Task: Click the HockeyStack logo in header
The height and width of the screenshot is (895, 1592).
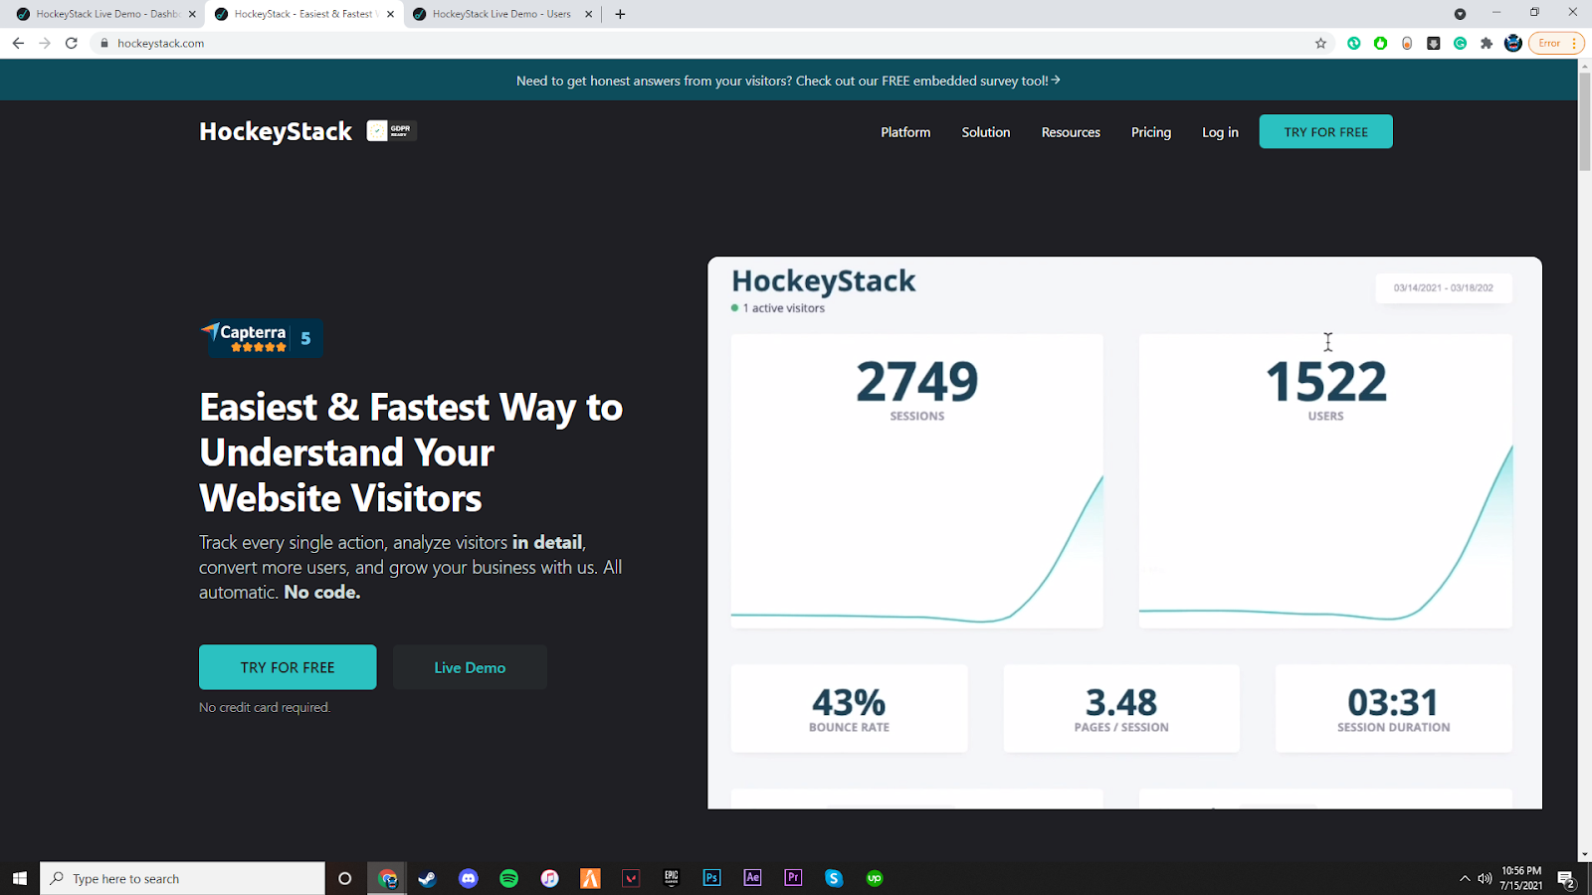Action: tap(276, 131)
